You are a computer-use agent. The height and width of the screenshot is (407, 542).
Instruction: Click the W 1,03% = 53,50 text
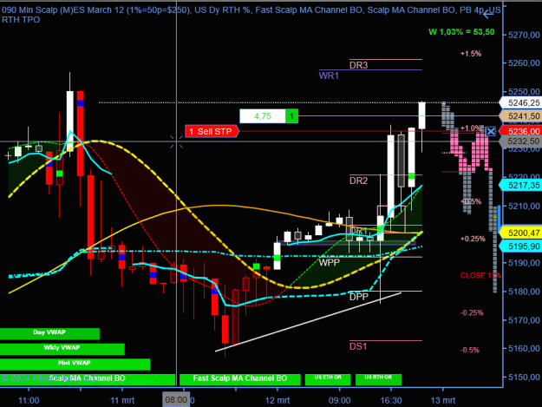(x=461, y=32)
